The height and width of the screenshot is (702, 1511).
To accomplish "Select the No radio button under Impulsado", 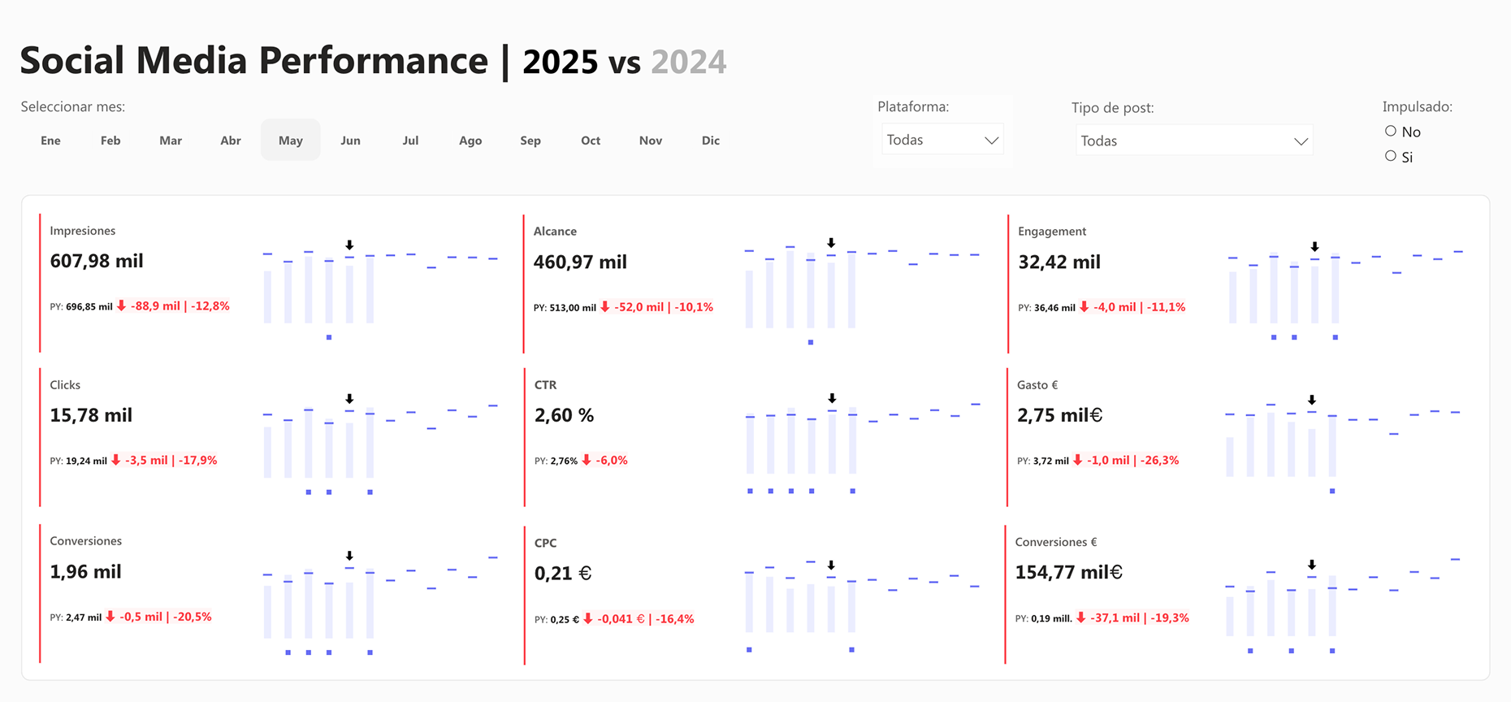I will 1391,130.
